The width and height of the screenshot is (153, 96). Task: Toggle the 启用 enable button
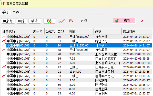point(124,21)
